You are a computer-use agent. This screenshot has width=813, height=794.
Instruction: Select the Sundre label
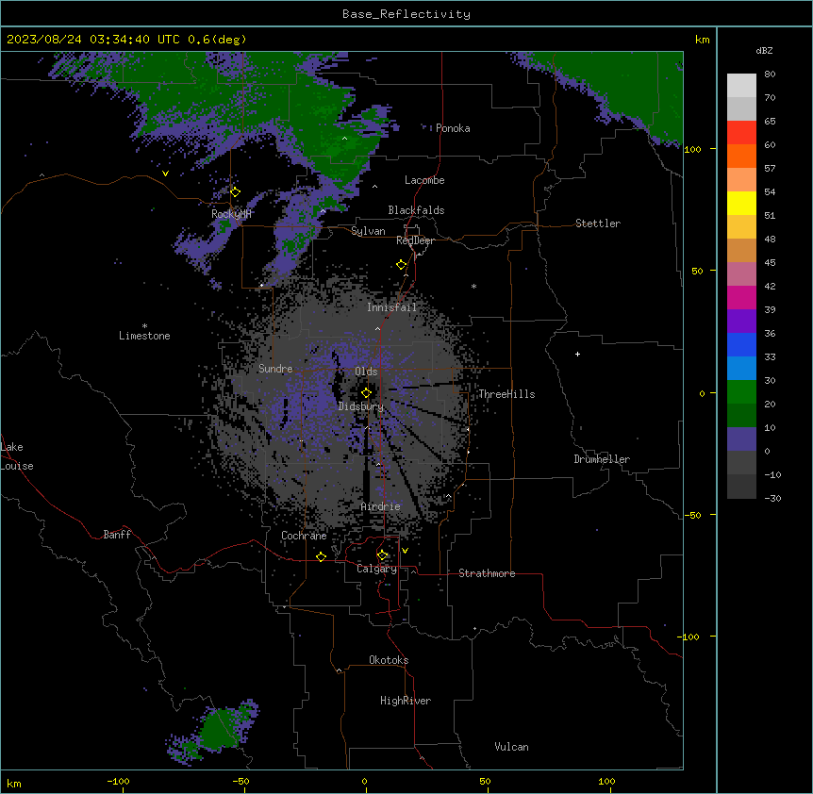click(275, 369)
